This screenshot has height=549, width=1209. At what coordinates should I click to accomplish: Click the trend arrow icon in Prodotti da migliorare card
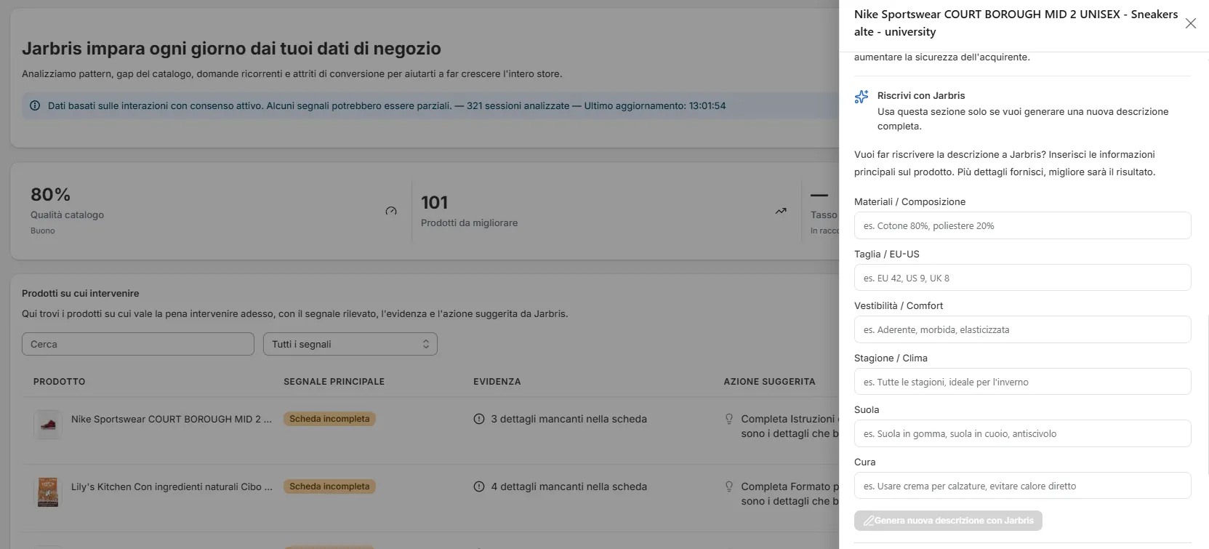[781, 211]
